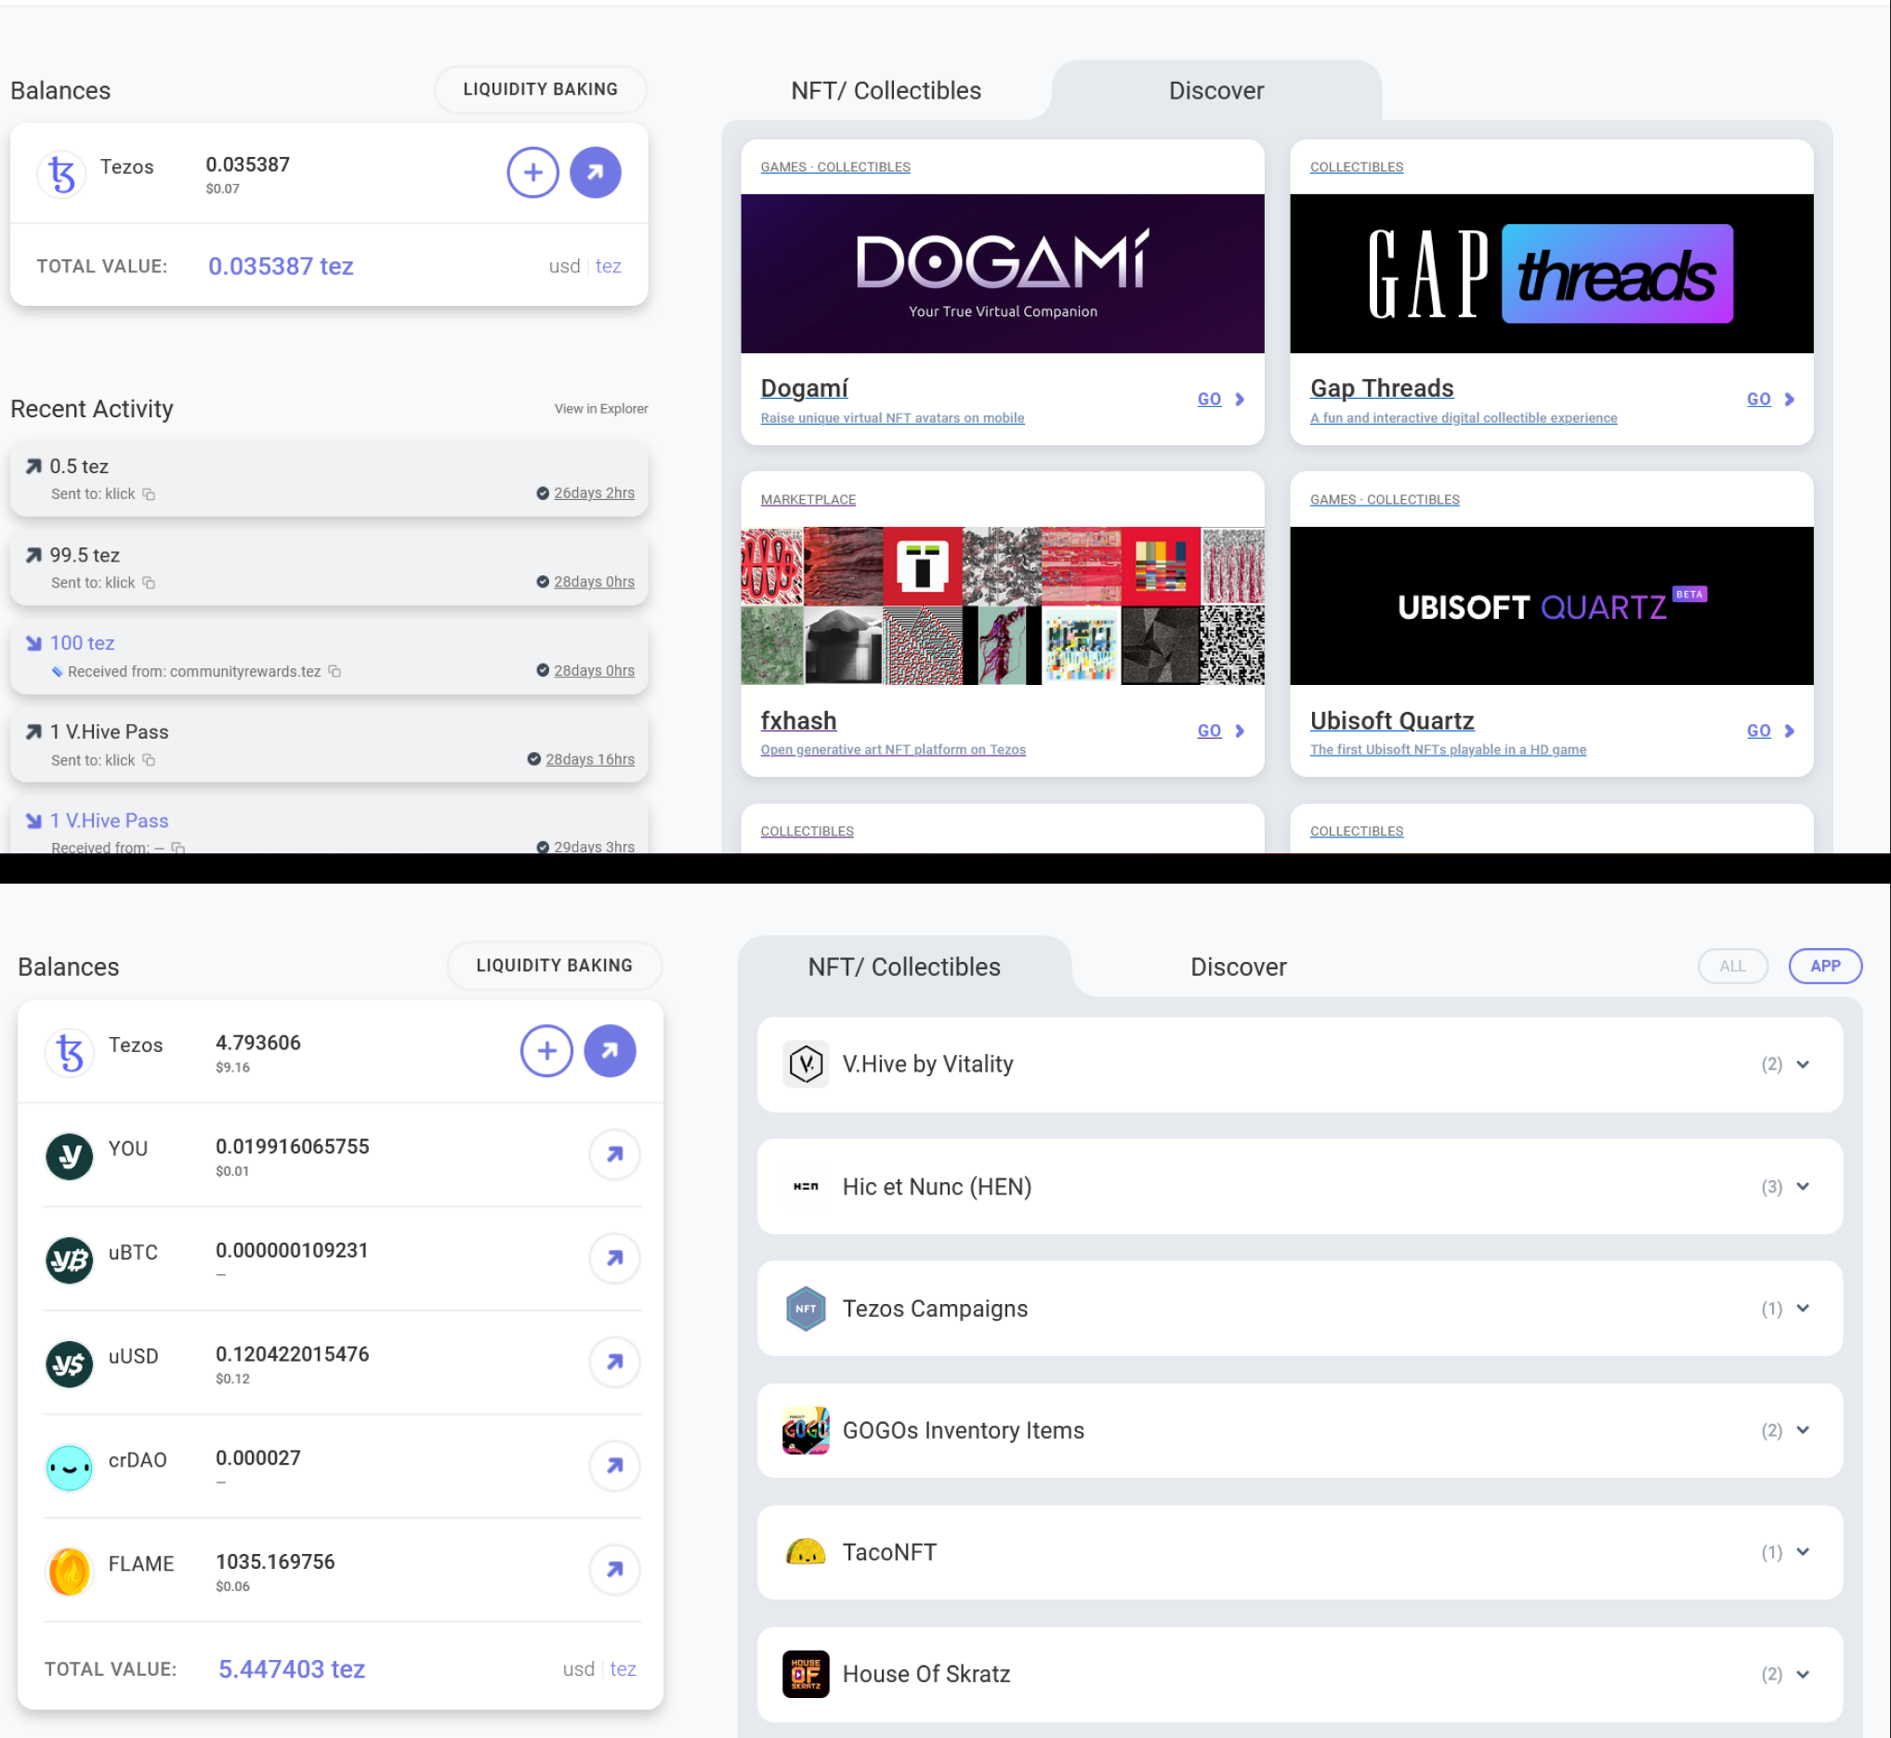Click the Dogamí title link
Screen dimensions: 1891x1738
804,388
